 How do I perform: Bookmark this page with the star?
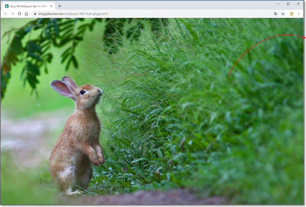click(x=283, y=14)
